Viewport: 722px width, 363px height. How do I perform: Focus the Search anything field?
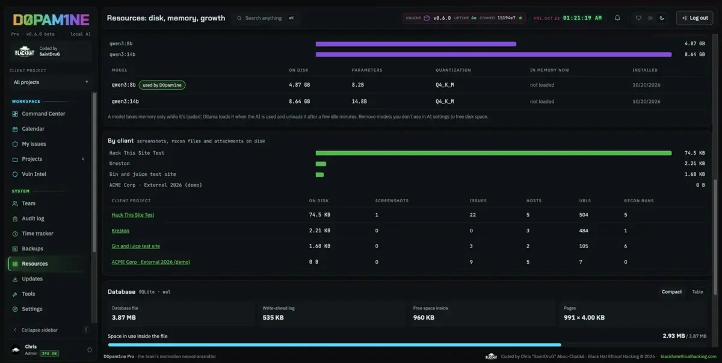click(x=265, y=18)
